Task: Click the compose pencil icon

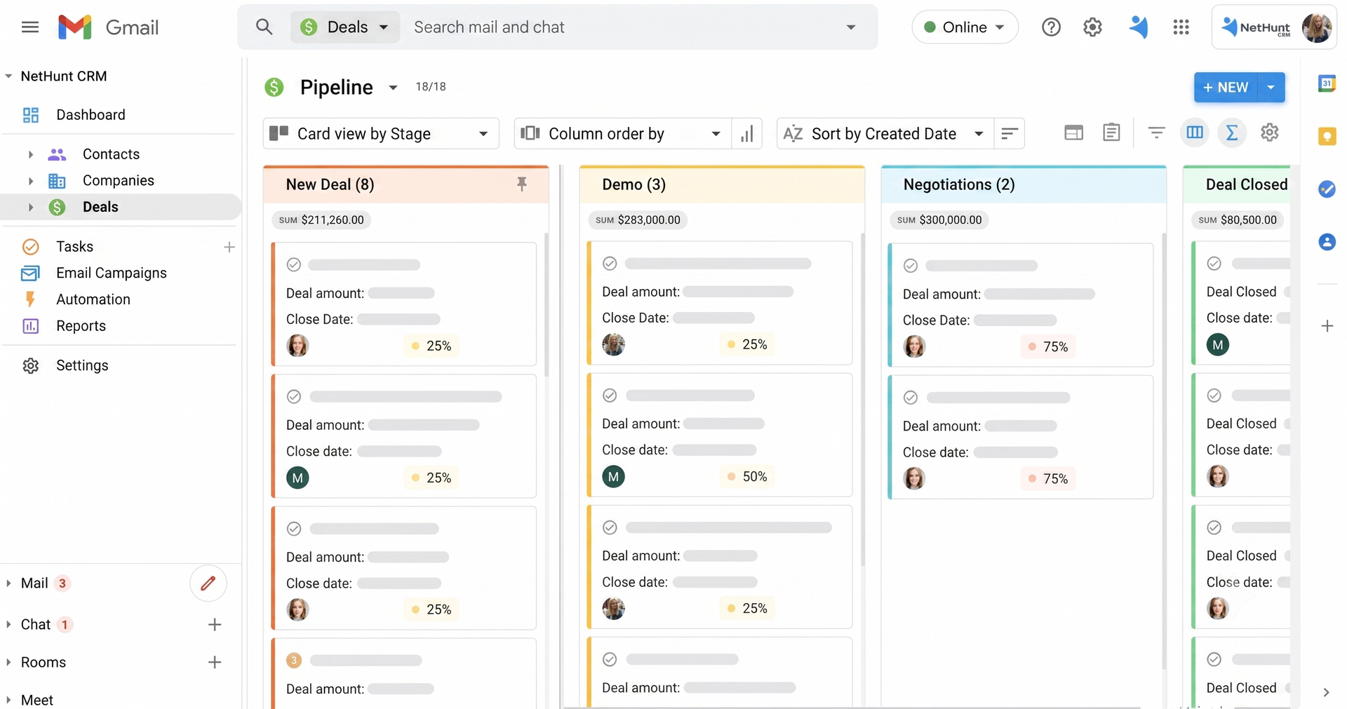Action: click(x=208, y=583)
